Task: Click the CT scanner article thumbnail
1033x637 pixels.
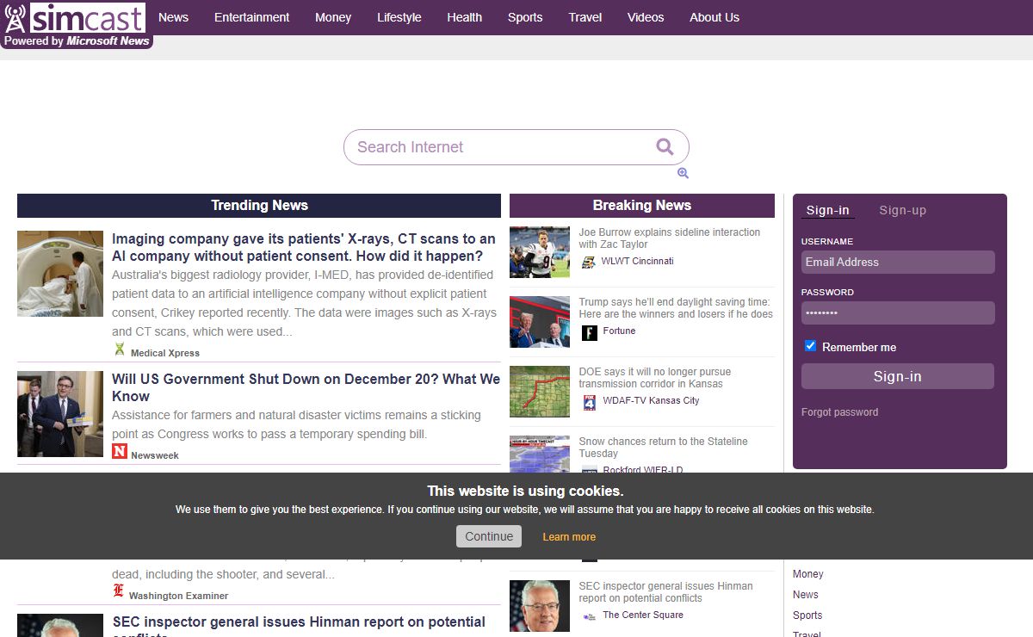Action: [60, 274]
